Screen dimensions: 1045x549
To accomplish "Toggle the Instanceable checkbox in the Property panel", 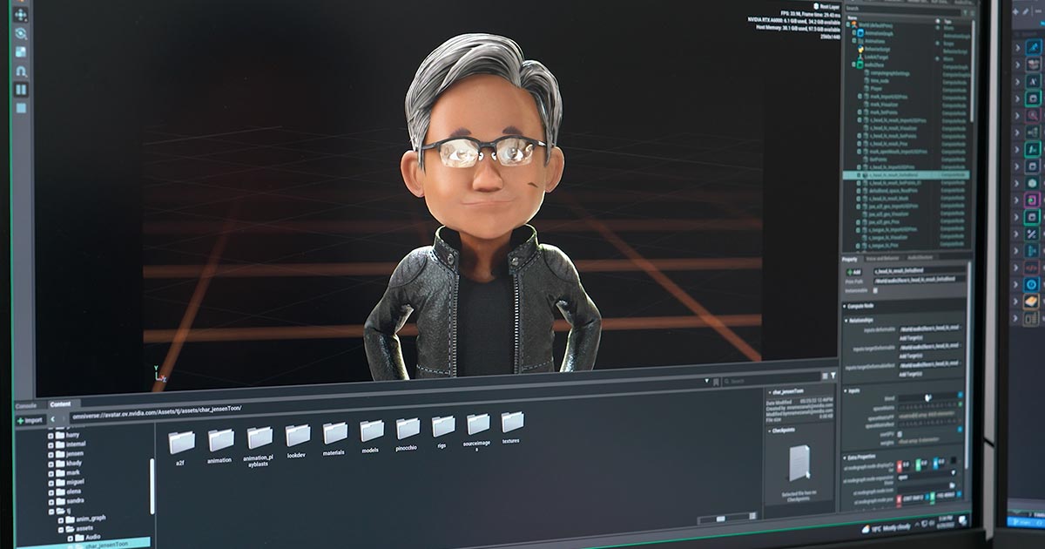I will pyautogui.click(x=874, y=289).
